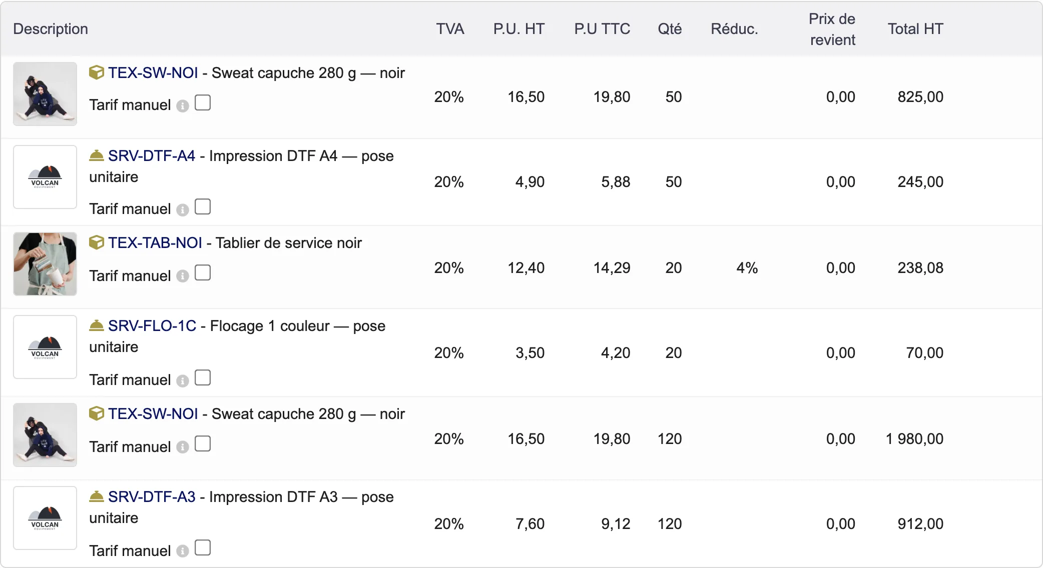Click the Tarif manuel info icon on the Tablier row
Image resolution: width=1043 pixels, height=568 pixels.
(x=183, y=276)
